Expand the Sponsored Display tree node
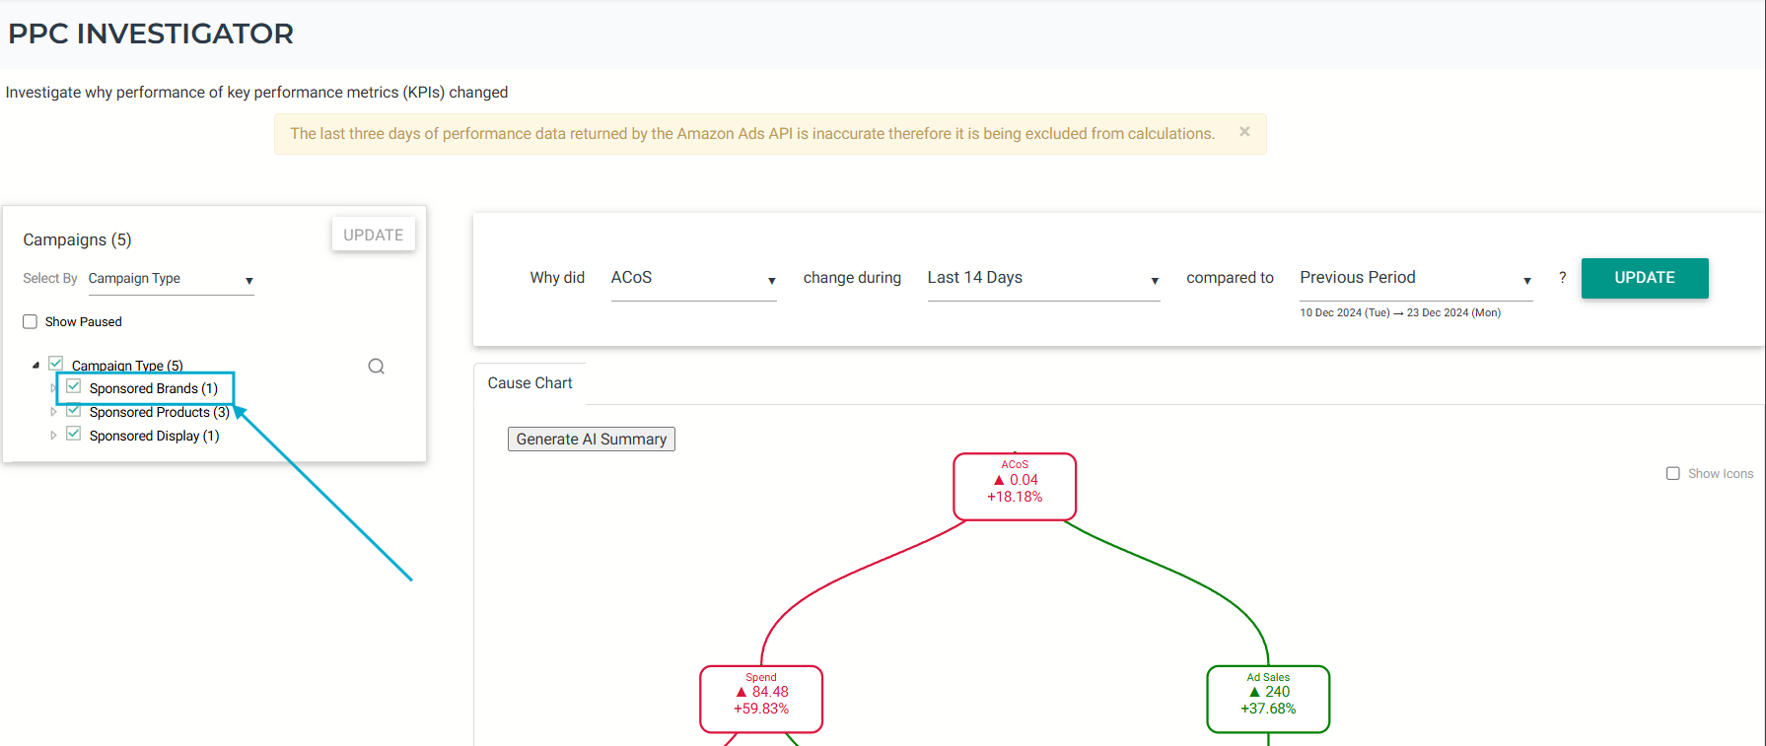1766x746 pixels. [x=53, y=436]
